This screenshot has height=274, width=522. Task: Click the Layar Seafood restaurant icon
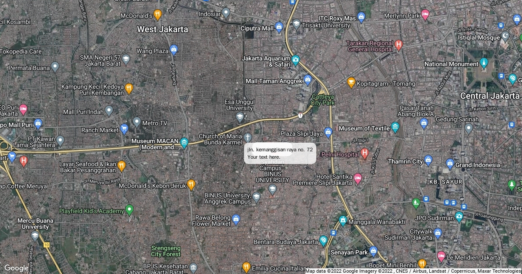[x=121, y=166]
